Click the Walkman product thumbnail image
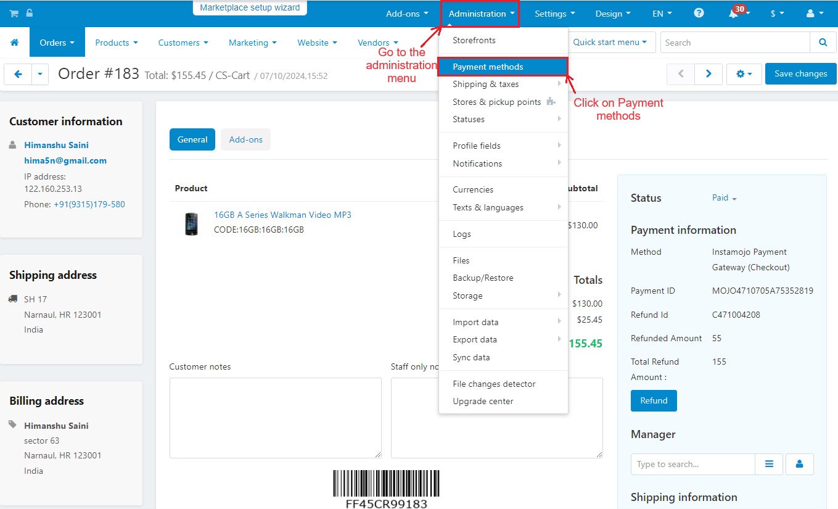Screen dimensions: 838x509 tap(192, 224)
